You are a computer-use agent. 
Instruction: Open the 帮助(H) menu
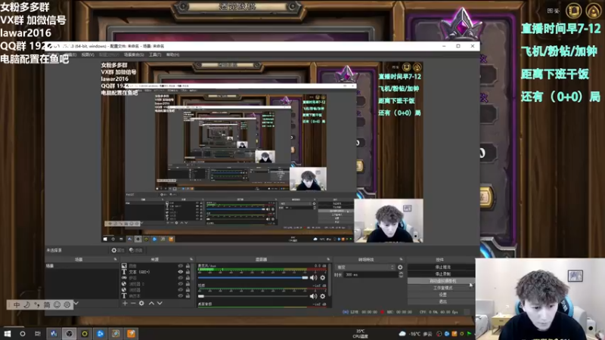[x=172, y=54]
